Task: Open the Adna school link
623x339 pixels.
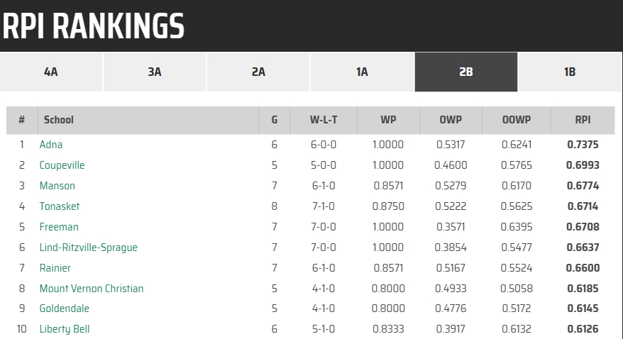Action: coord(51,145)
